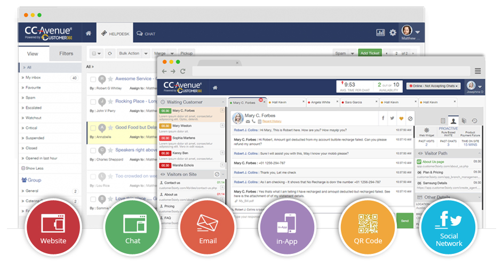This screenshot has height=264, width=502.
Task: Switch to Sara Garcia chat tab
Action: tap(354, 102)
